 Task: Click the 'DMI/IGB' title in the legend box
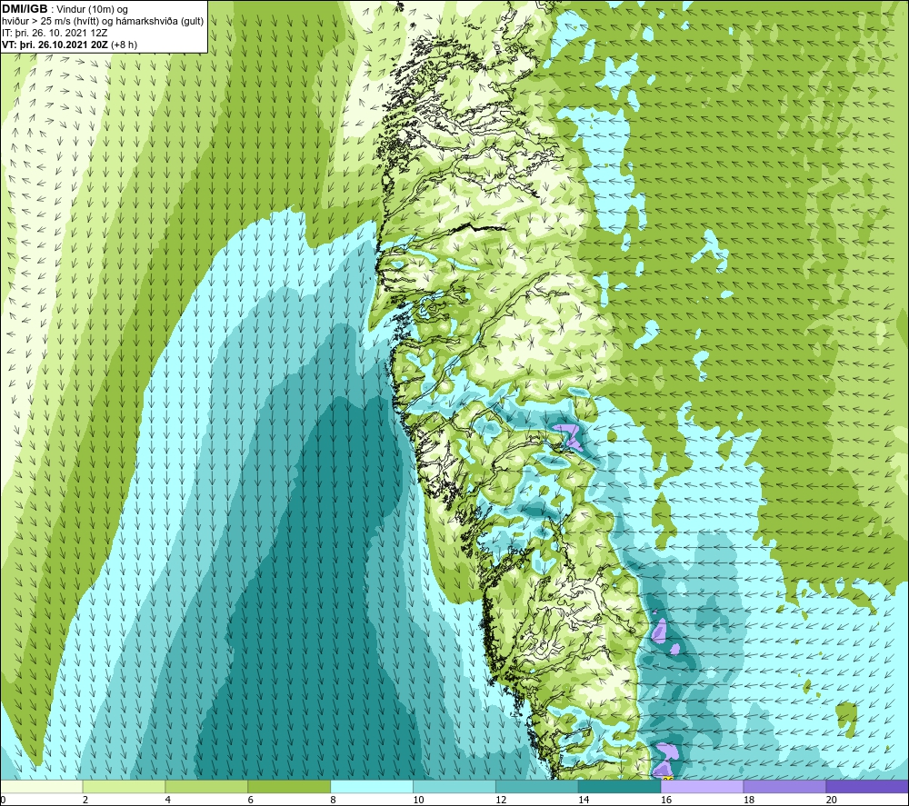25,9
